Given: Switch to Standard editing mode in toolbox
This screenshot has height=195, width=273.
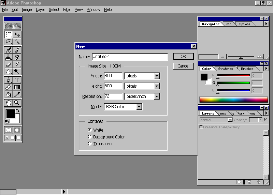Looking at the screenshot, I should 8,130.
